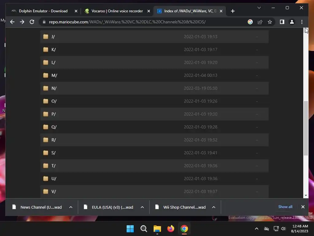
Task: Click the cloud sync tray icon
Action: 266,229
